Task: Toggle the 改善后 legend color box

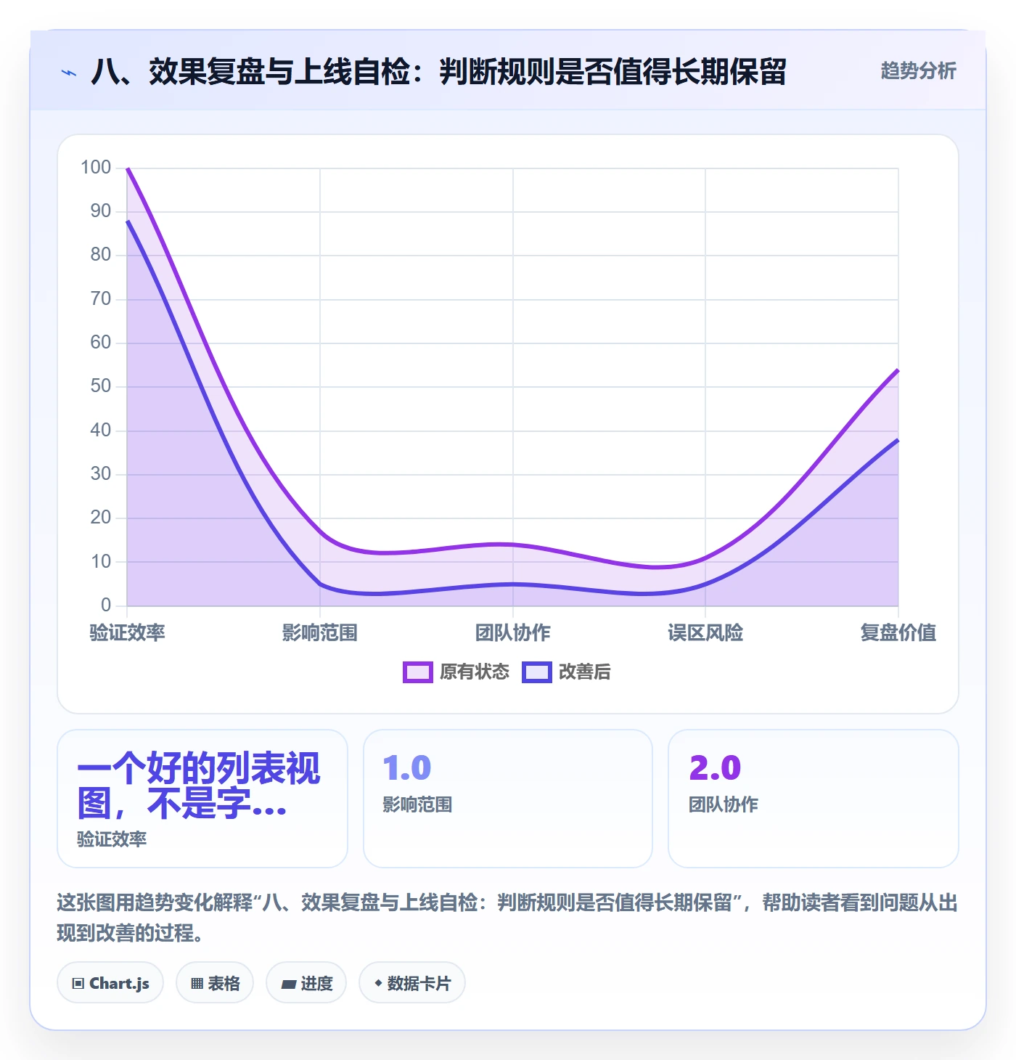Action: (x=537, y=672)
